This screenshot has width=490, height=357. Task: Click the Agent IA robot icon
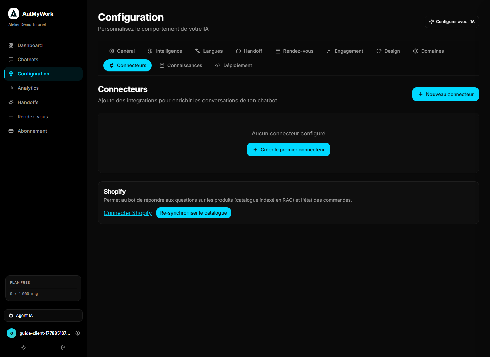pyautogui.click(x=11, y=316)
